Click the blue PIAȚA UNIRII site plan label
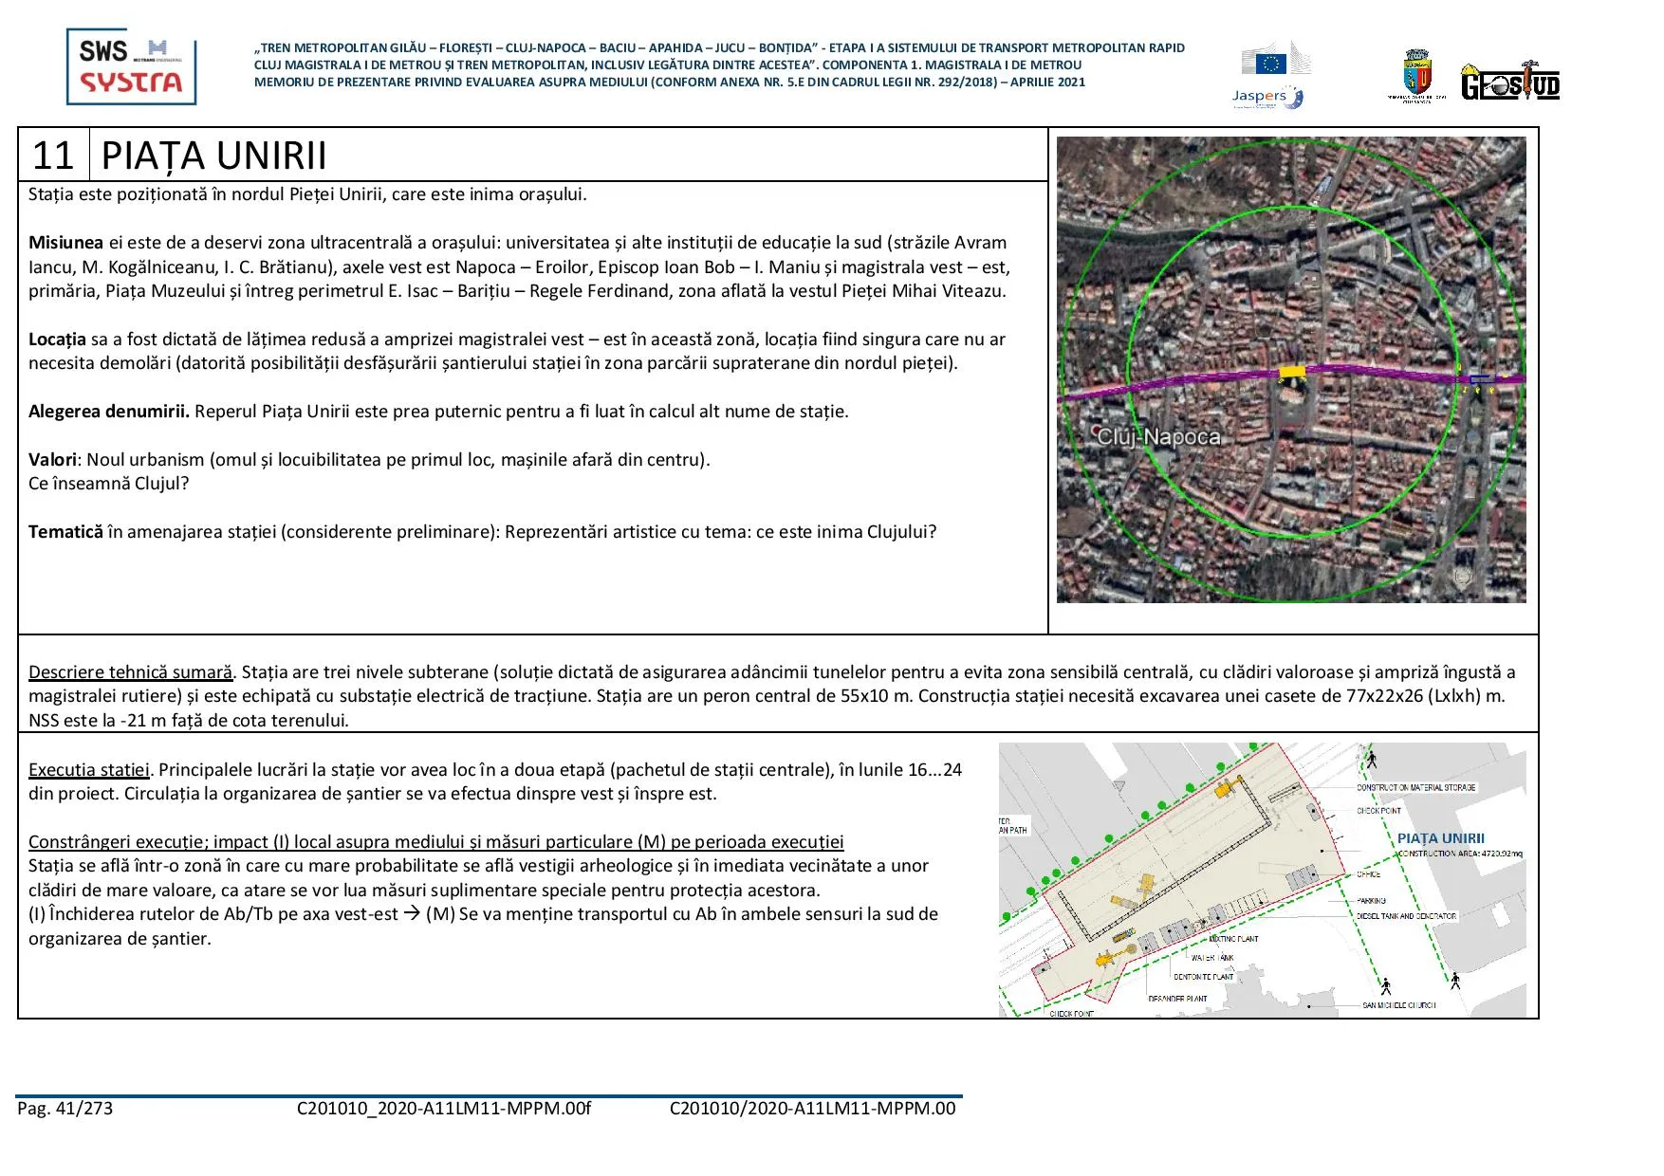This screenshot has width=1664, height=1176. tap(1440, 838)
